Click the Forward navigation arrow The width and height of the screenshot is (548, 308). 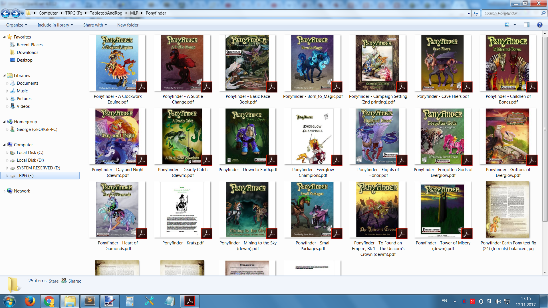[16, 13]
